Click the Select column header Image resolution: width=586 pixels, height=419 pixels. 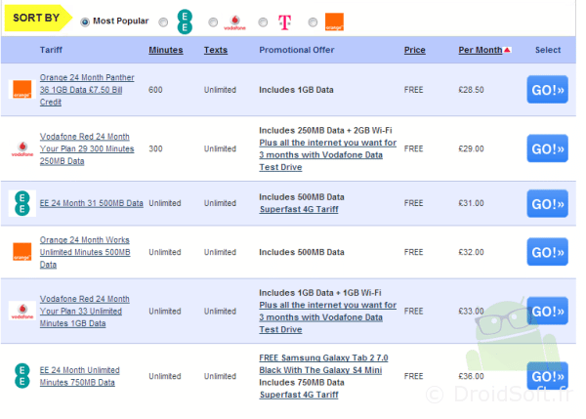[548, 50]
